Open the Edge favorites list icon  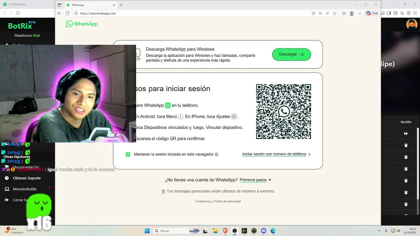coord(344,13)
